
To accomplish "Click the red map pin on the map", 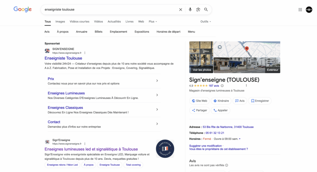I will 247,48.
